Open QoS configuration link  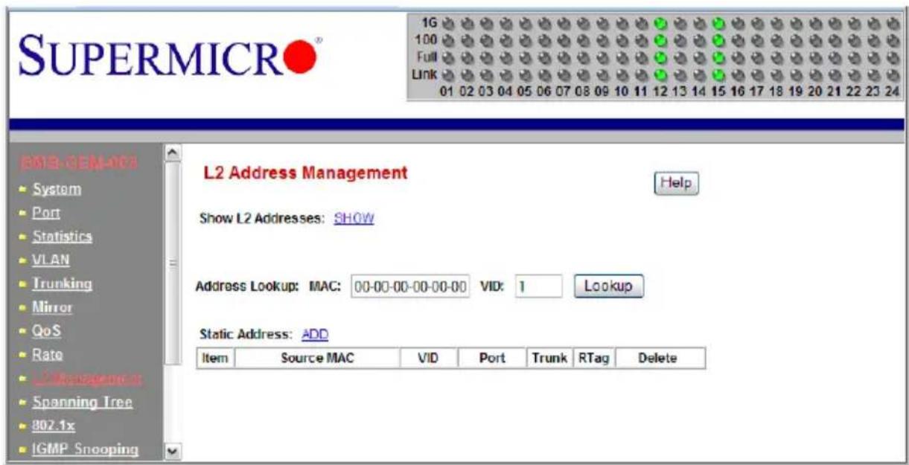46,330
